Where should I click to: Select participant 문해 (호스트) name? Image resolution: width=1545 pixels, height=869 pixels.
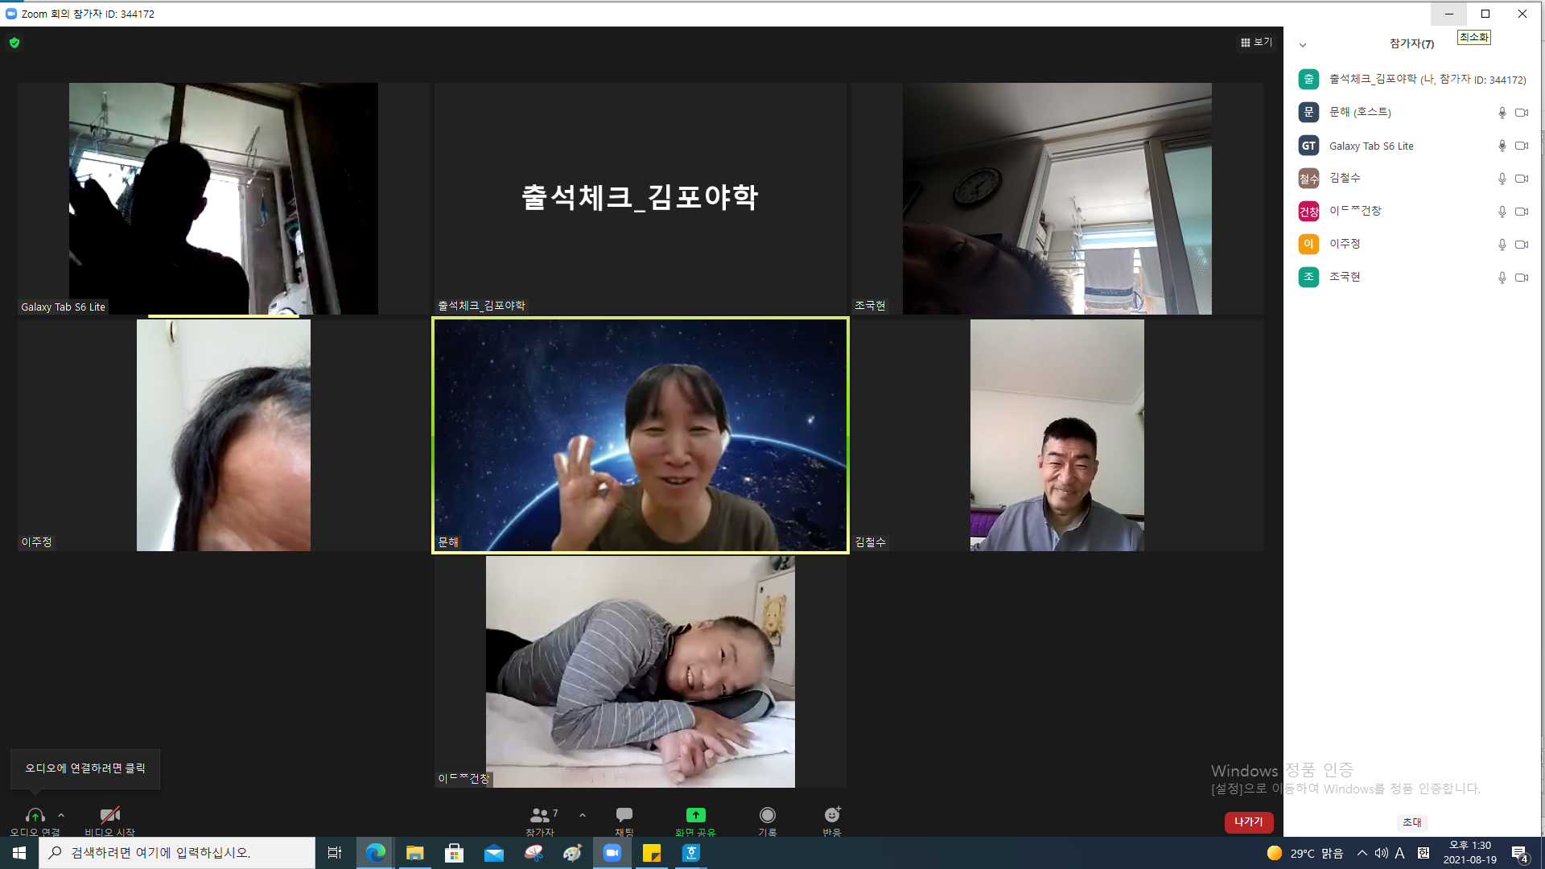pos(1360,112)
